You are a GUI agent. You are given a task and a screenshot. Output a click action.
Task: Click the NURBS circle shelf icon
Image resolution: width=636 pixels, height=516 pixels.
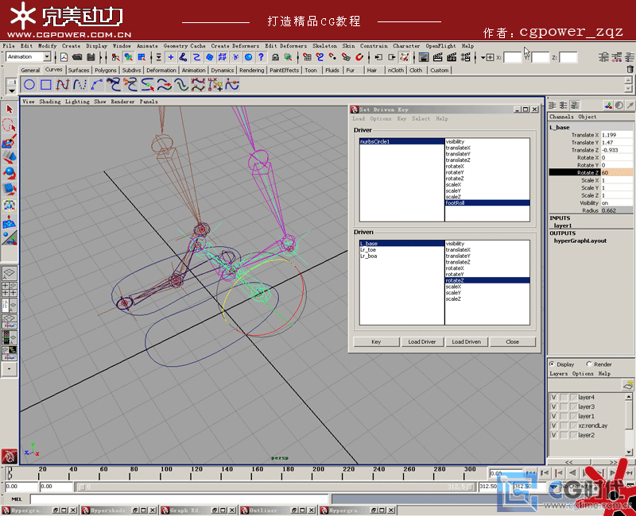click(29, 85)
